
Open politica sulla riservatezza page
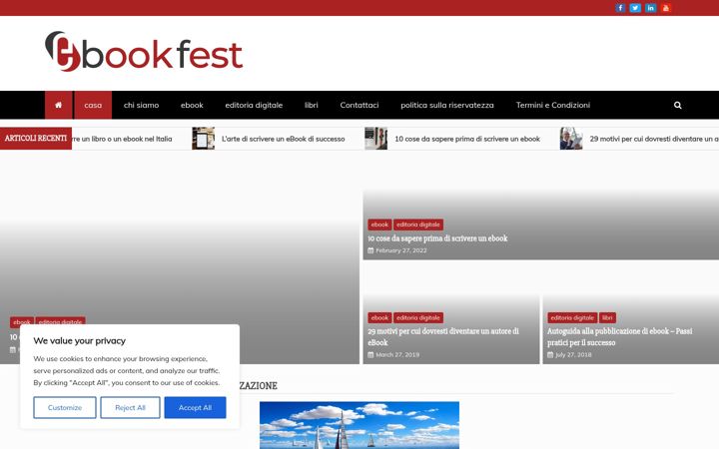coord(447,105)
